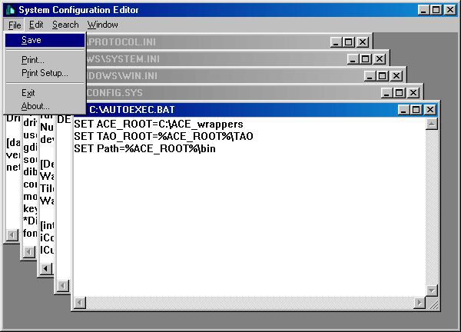This screenshot has height=332, width=461.
Task: Click the AUTOEXEC.BAT scroll up arrow
Action: [432, 124]
